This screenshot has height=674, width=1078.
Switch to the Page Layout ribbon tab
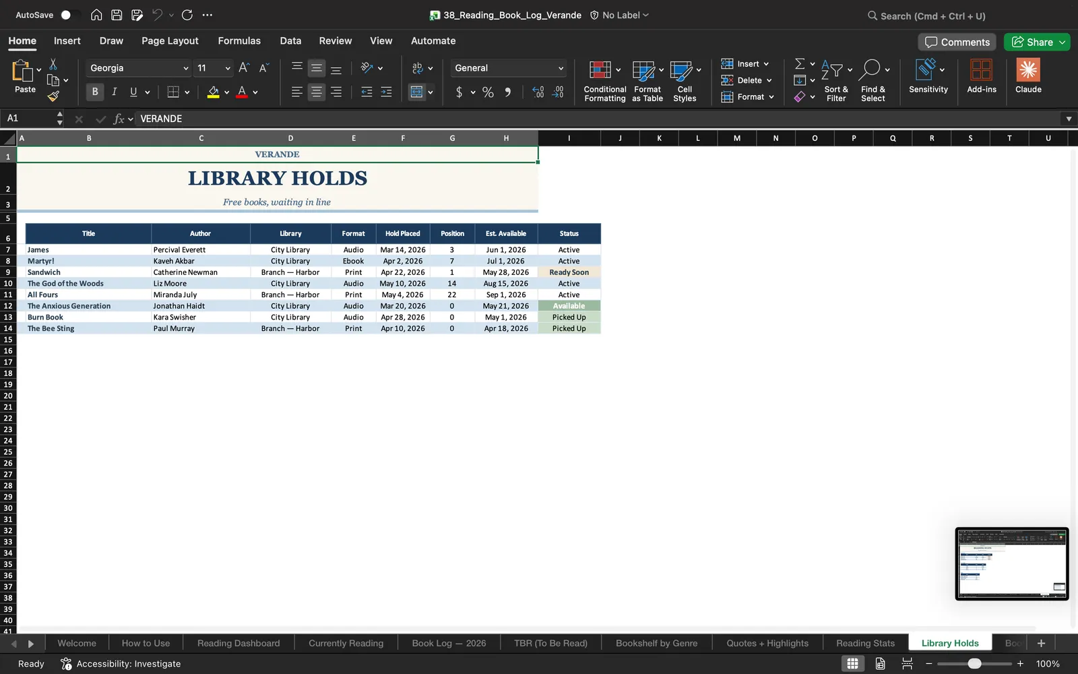click(170, 40)
